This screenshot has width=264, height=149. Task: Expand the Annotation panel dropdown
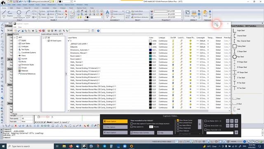(115, 20)
